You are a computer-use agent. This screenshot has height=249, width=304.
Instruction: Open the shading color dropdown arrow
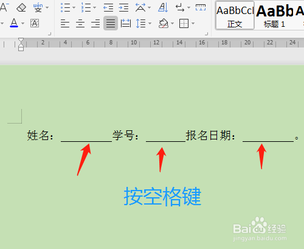173,24
